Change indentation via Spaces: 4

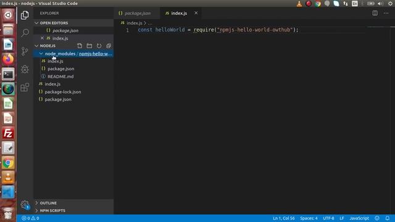(309, 218)
